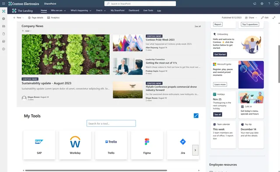This screenshot has width=280, height=172.
Task: Open the Pay slip December 14 card
Action: [251, 135]
